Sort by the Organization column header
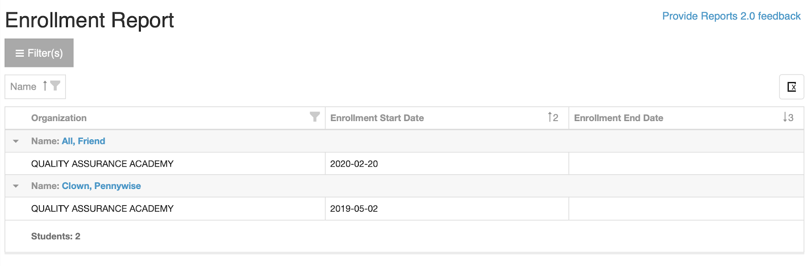This screenshot has height=266, width=811. [59, 118]
